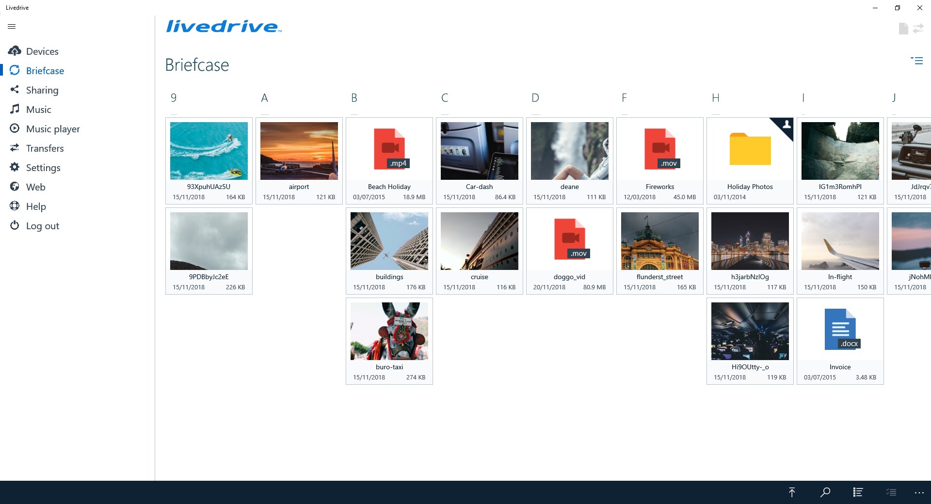
Task: Open the Fireworks mov video
Action: tap(660, 161)
